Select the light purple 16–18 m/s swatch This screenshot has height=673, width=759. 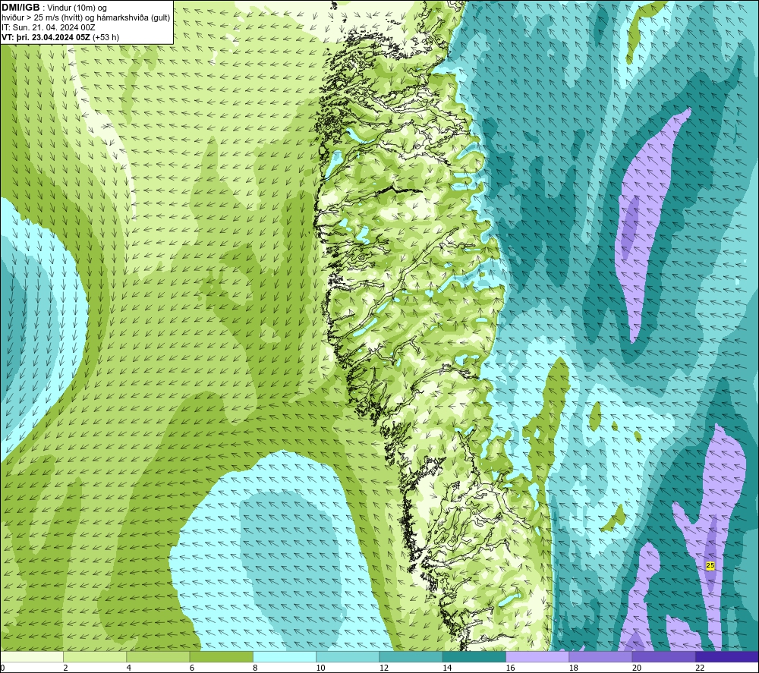tap(537, 656)
